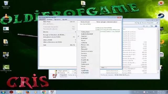Click the Project64 application icon in details pane
168x94 pixels.
[x=55, y=76]
